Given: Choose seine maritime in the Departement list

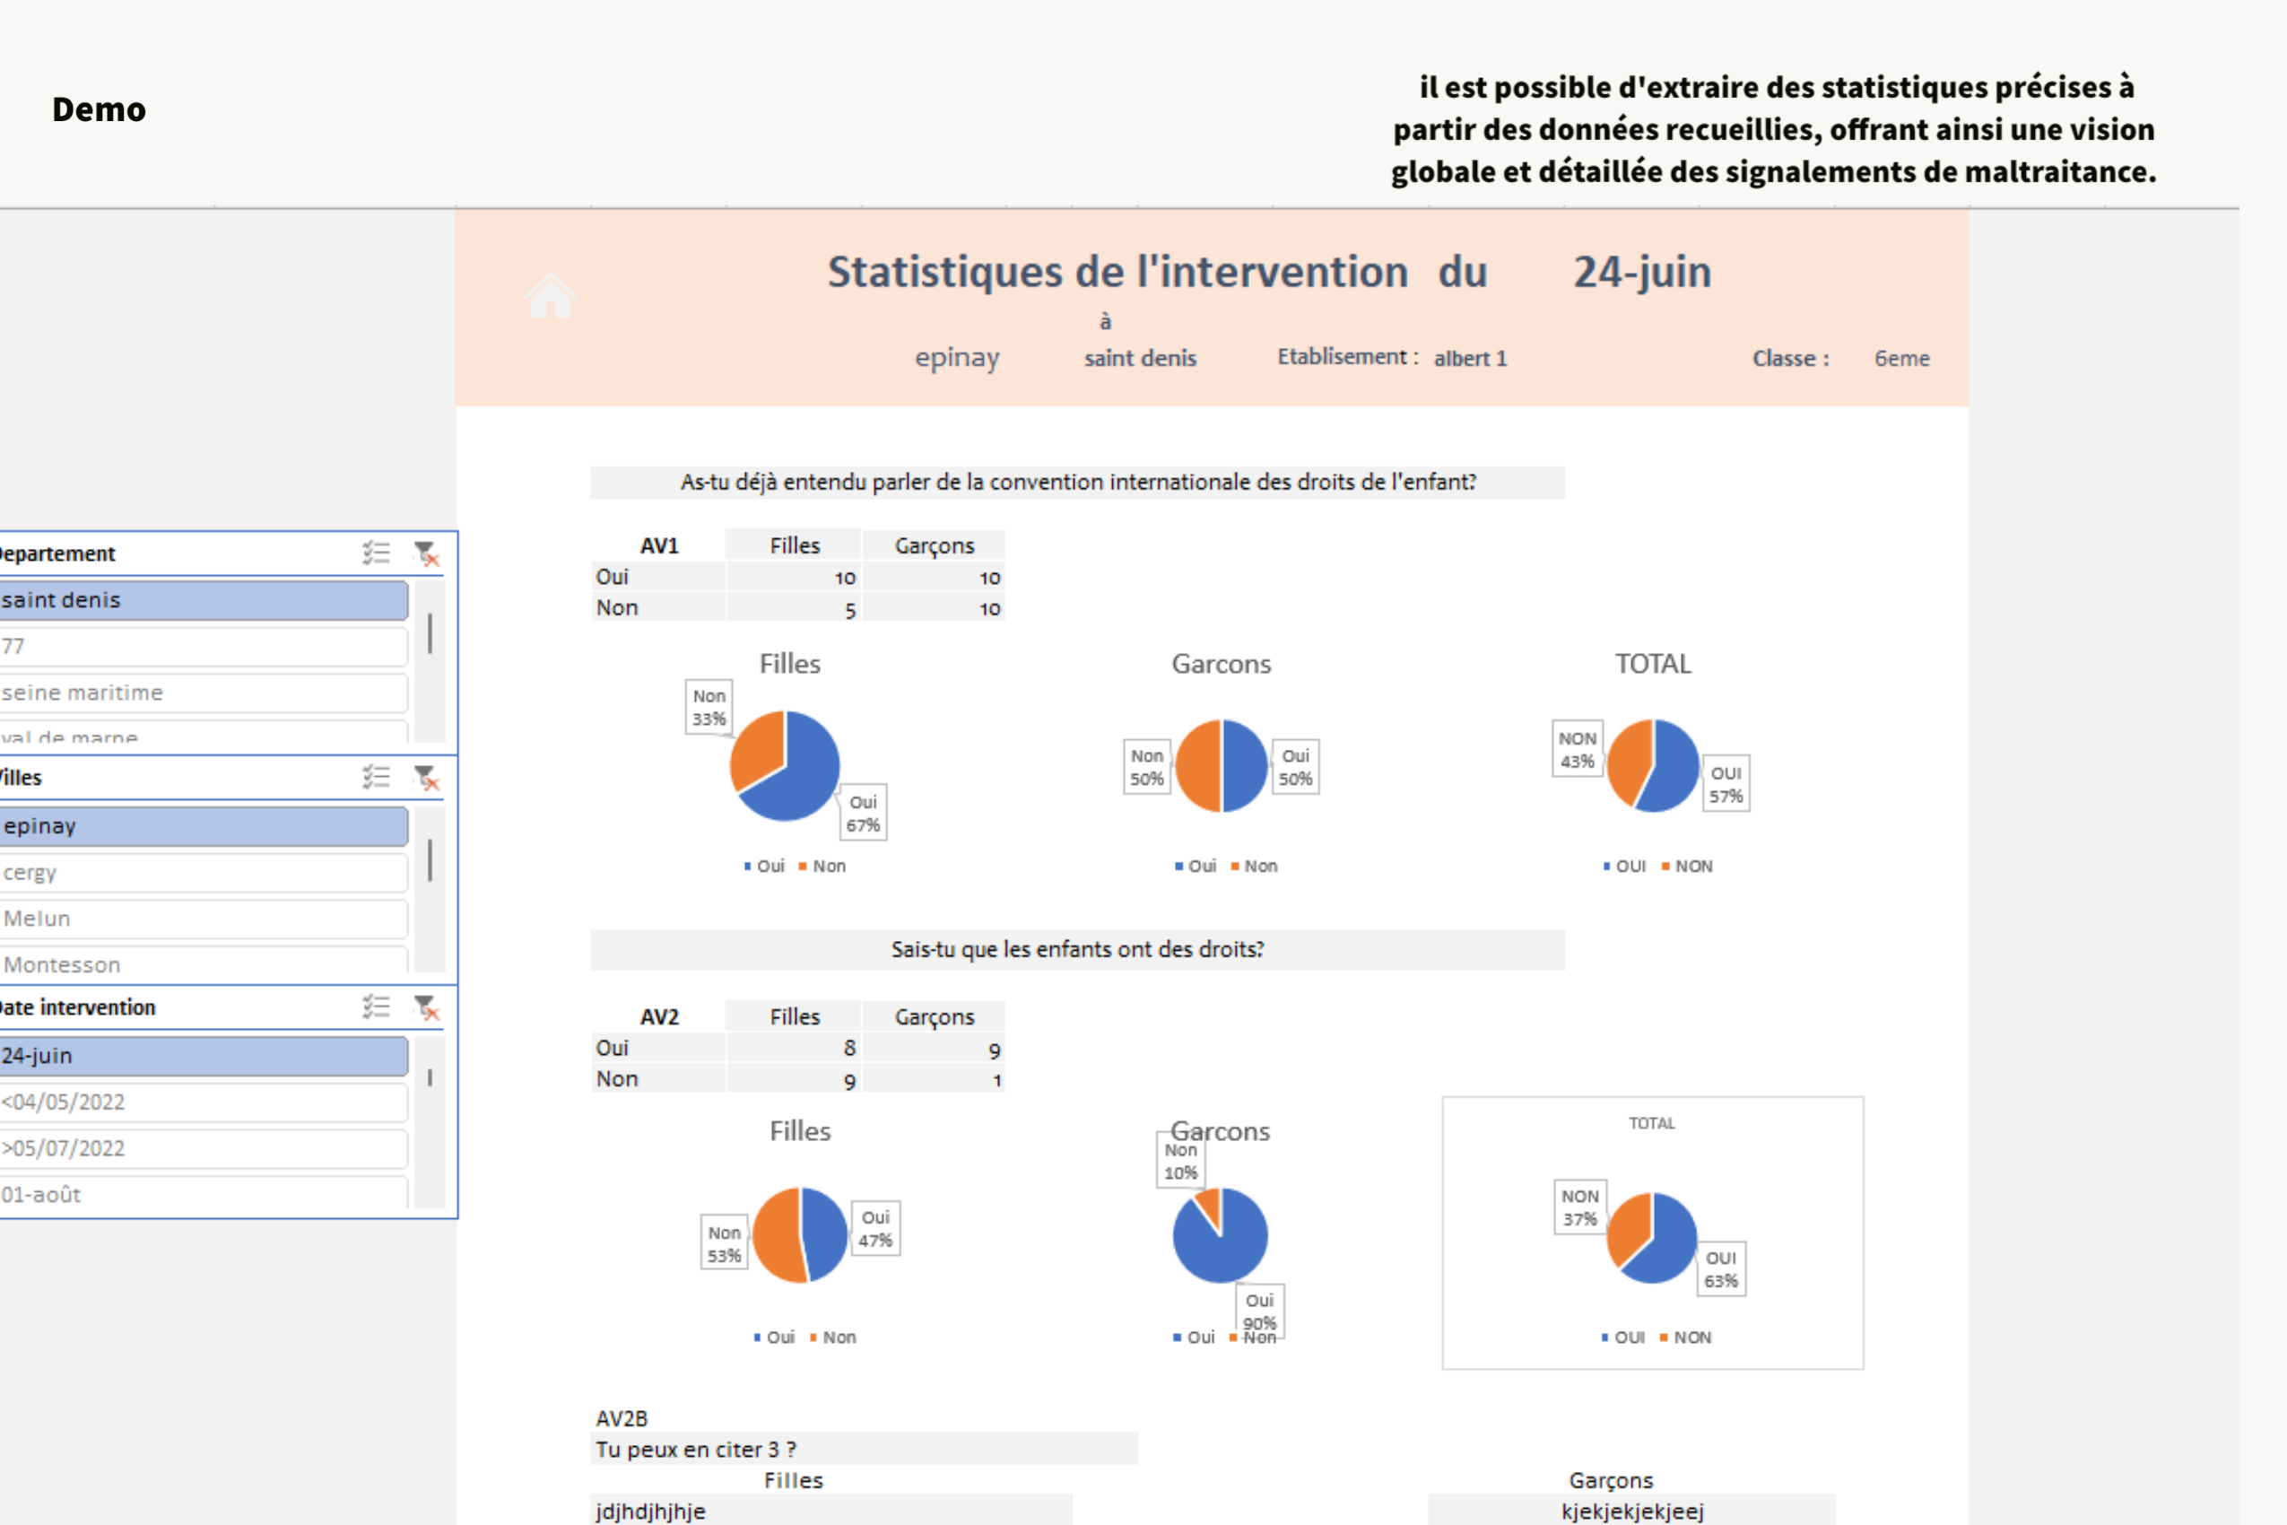Looking at the screenshot, I should tap(204, 693).
